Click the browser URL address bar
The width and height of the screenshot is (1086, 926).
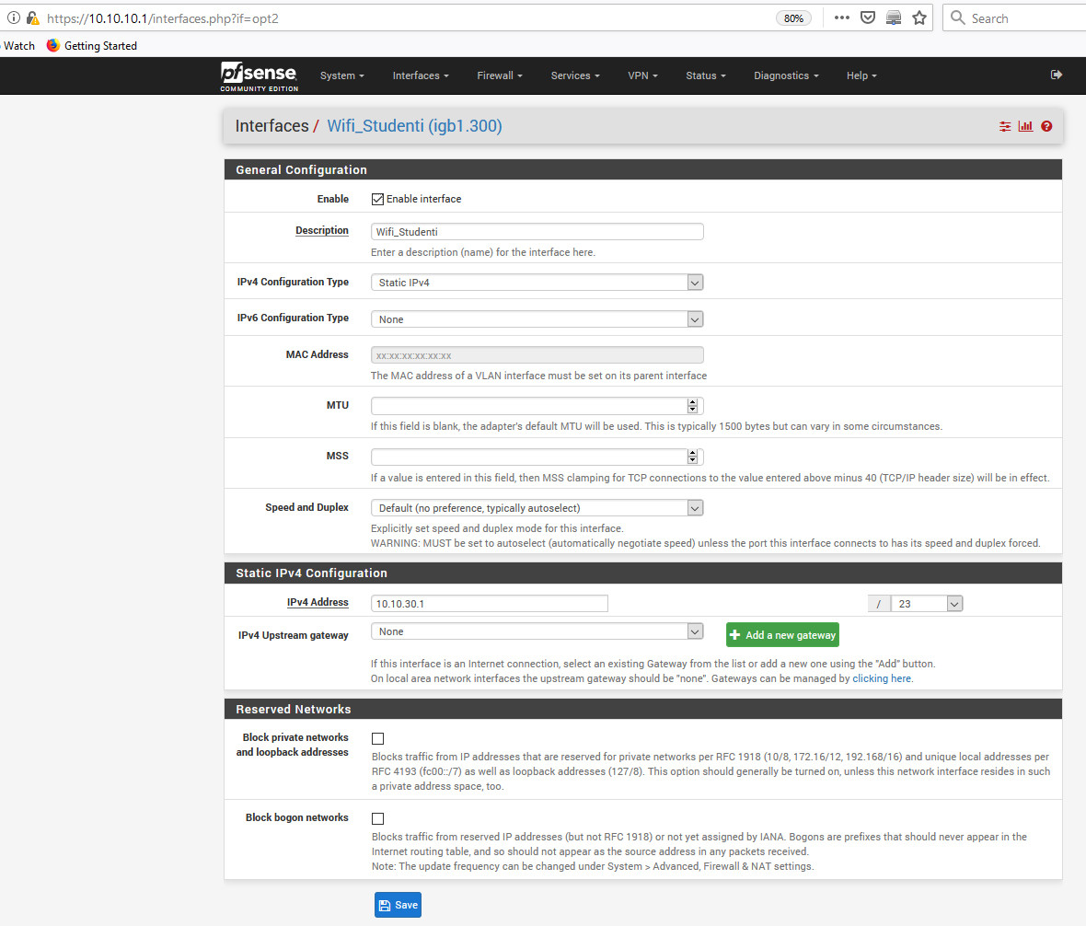409,18
